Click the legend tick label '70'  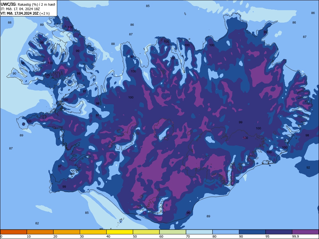(188, 236)
